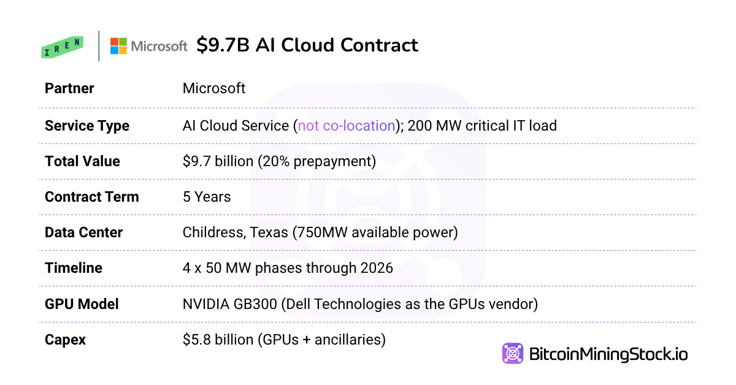The height and width of the screenshot is (385, 736).
Task: Click the Microsoft wordmark in the header
Action: (x=159, y=46)
